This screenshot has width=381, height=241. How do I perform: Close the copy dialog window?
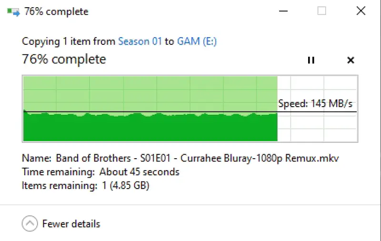359,11
